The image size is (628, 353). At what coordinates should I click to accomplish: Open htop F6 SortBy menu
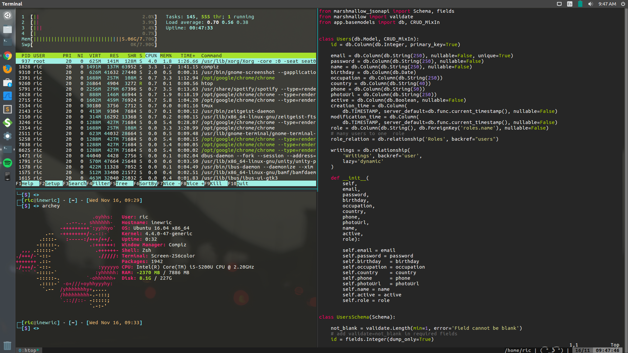point(145,184)
